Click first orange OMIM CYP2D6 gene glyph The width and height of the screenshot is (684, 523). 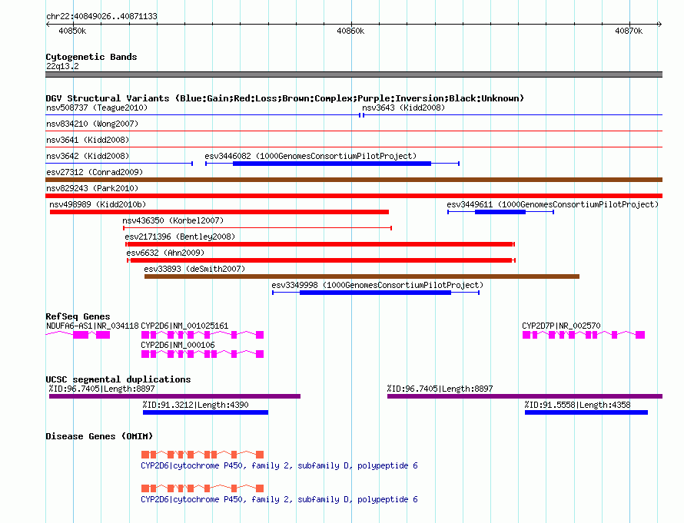[x=202, y=455]
